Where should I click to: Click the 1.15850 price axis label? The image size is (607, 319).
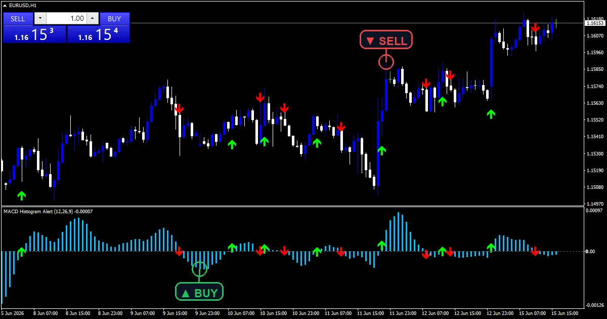(595, 69)
